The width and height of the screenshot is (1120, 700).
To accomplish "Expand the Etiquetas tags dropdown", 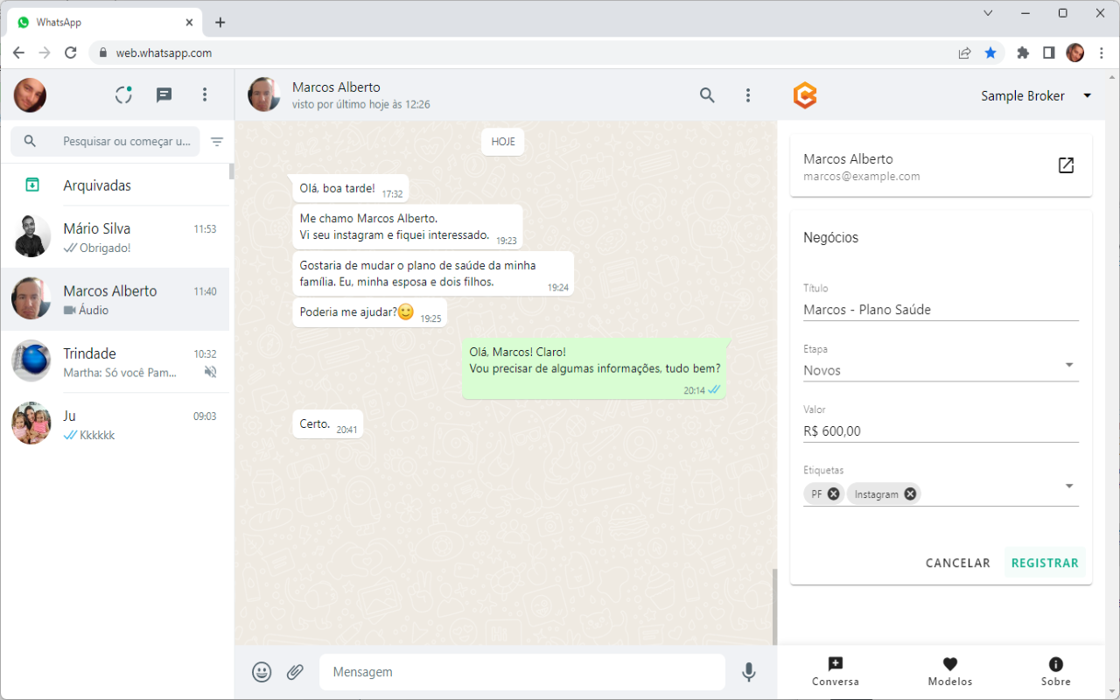I will coord(1069,486).
